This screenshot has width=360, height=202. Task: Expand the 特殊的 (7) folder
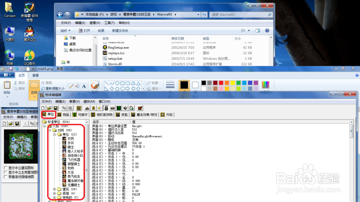tap(54, 197)
